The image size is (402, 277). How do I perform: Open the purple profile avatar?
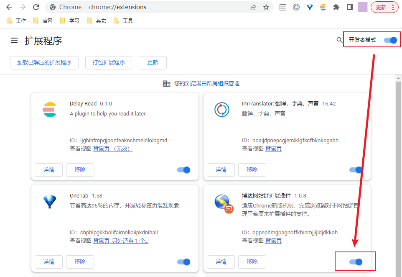pyautogui.click(x=363, y=7)
